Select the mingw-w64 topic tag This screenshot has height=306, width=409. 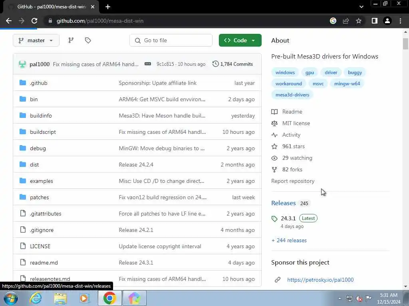point(347,84)
